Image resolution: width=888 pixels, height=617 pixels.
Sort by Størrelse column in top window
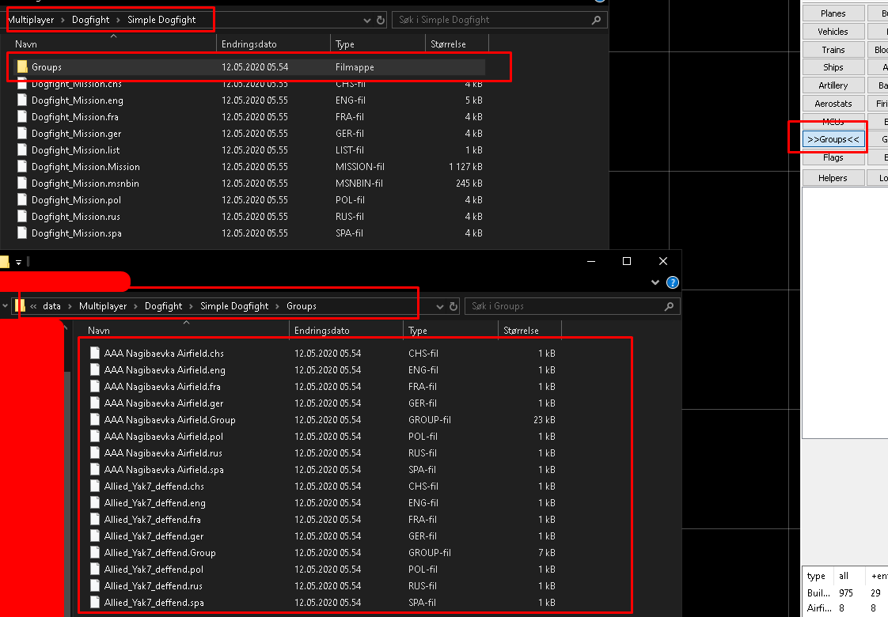pos(447,44)
